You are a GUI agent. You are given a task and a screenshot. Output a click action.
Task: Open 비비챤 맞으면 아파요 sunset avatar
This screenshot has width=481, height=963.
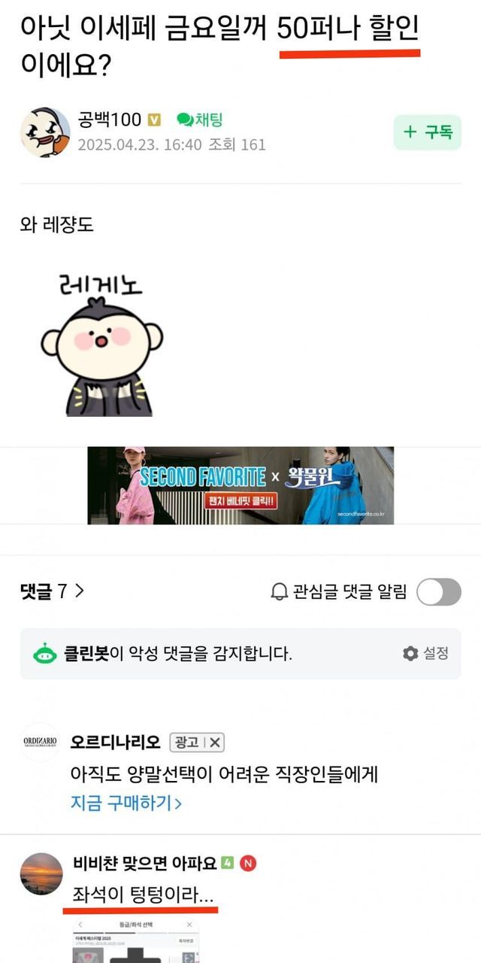point(41,874)
